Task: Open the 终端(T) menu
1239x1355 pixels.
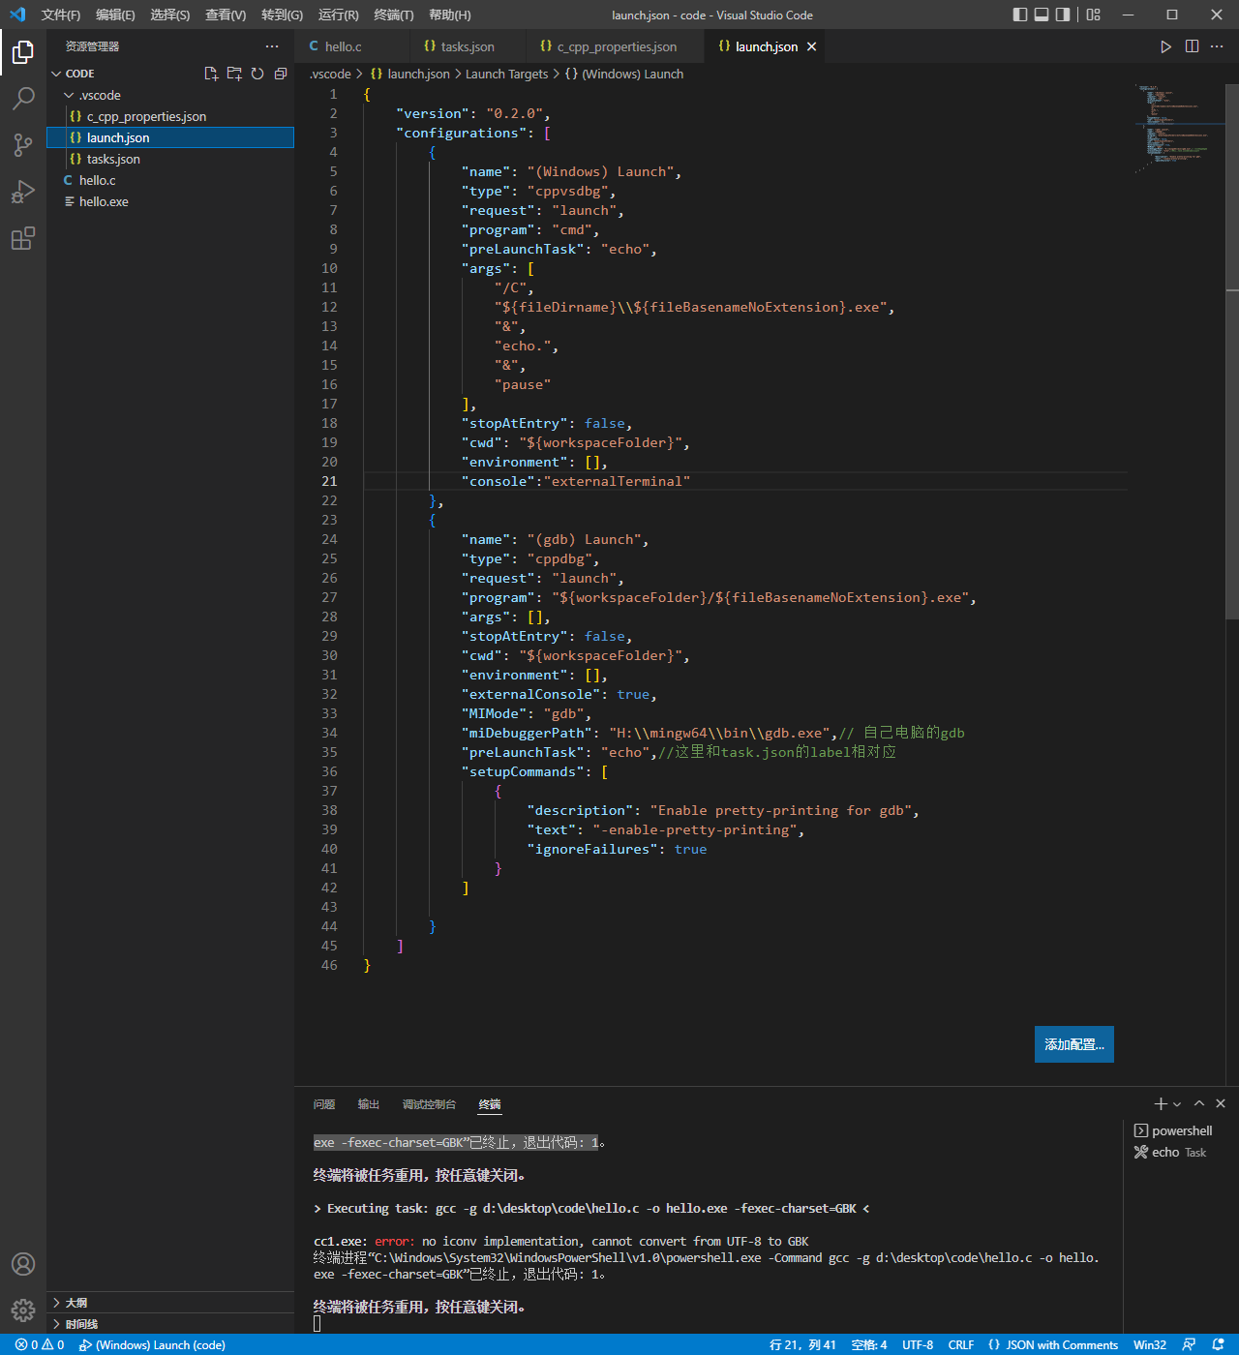Action: tap(393, 15)
